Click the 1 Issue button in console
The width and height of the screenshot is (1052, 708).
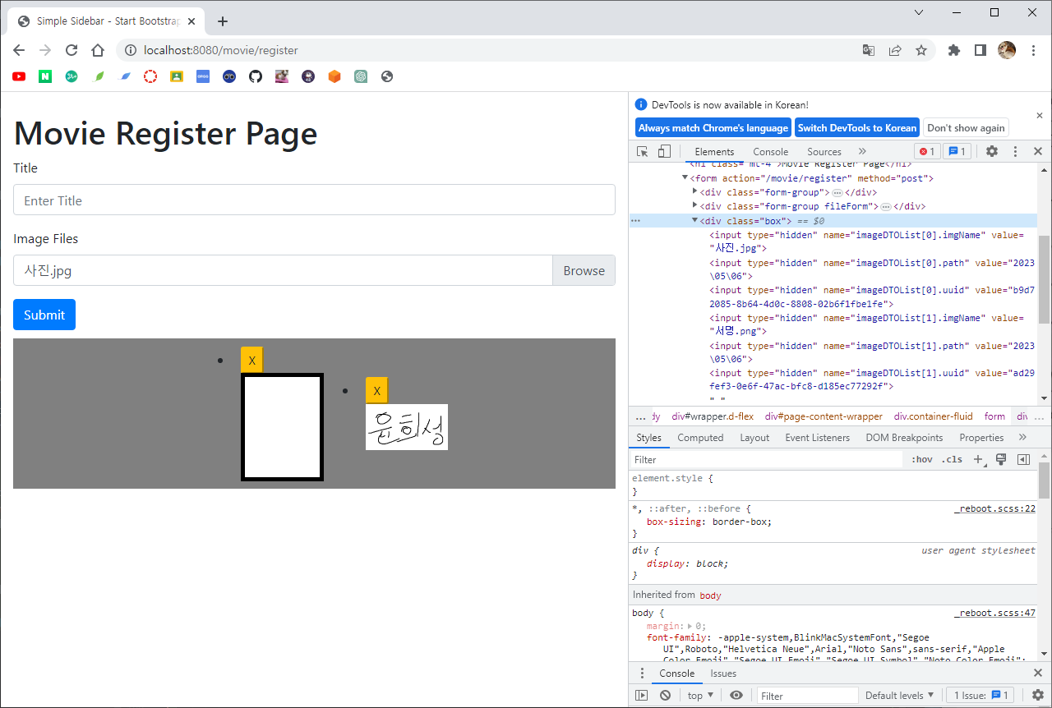pos(981,696)
